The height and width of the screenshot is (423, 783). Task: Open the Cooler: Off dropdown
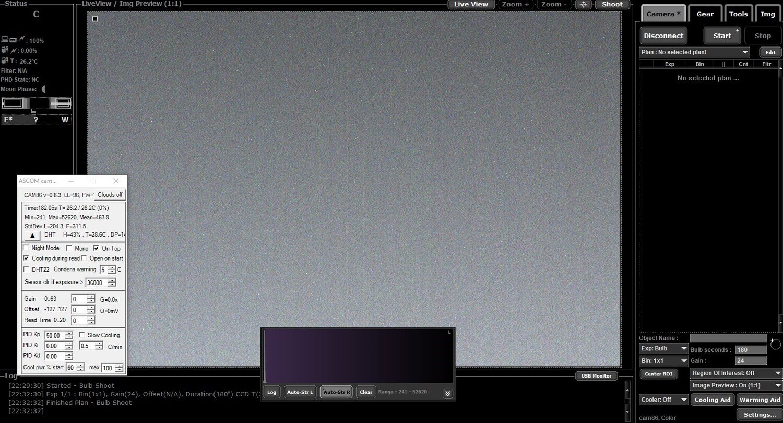tap(664, 399)
